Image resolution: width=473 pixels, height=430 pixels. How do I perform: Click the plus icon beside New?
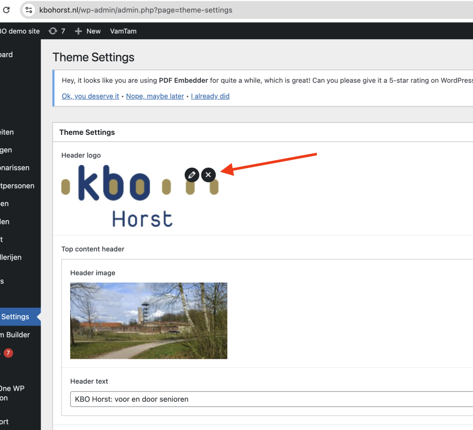(78, 31)
